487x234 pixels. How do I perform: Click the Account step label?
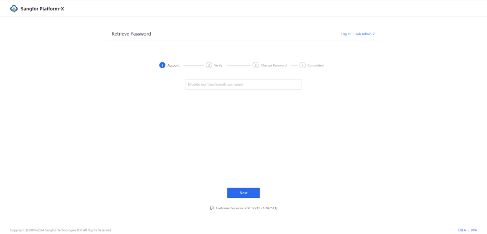[x=173, y=66]
